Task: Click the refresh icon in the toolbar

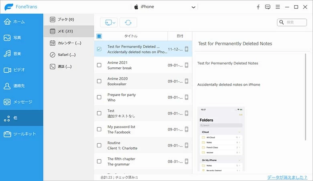Action: coord(128,23)
